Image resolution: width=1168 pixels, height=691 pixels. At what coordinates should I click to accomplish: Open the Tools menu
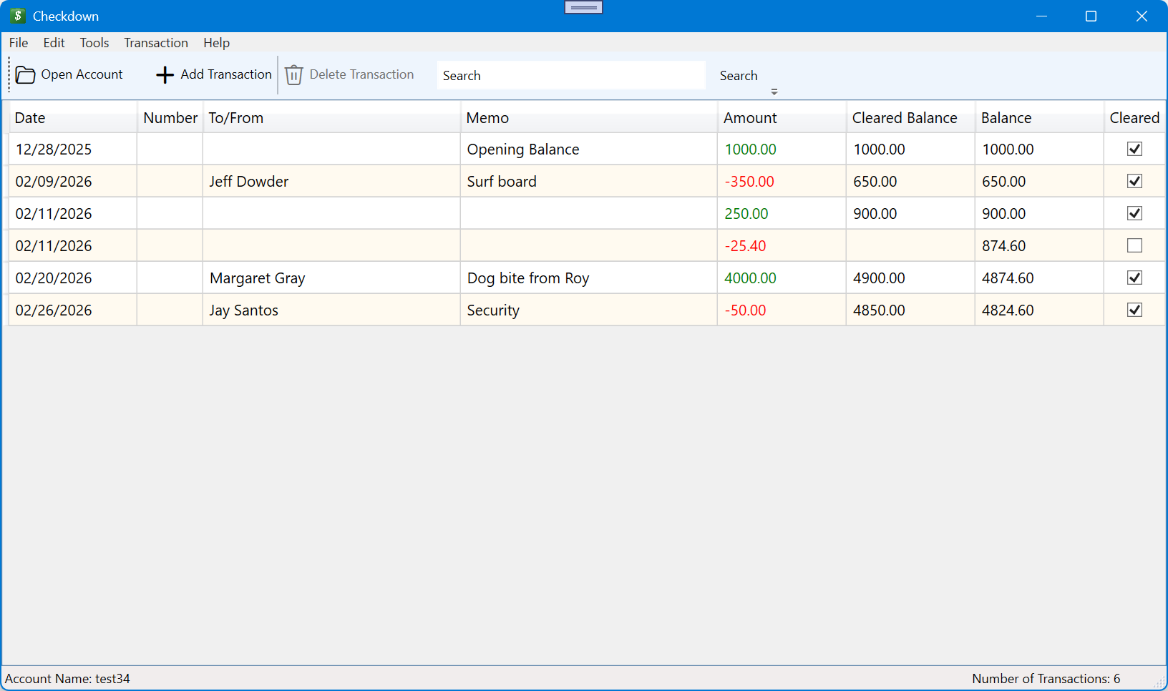coord(94,43)
